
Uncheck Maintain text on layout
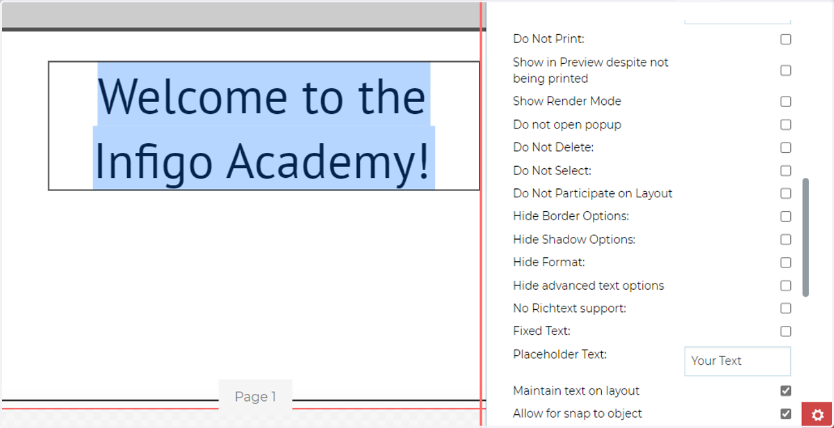coord(785,391)
